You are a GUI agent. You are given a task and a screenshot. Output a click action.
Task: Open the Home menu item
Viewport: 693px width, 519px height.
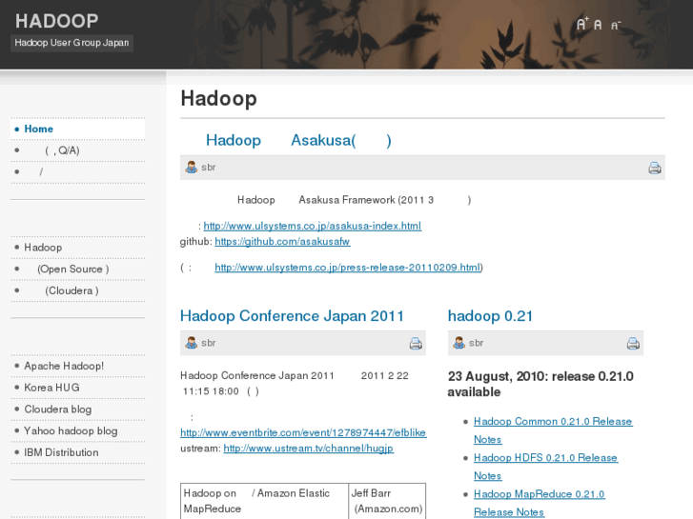pos(78,129)
